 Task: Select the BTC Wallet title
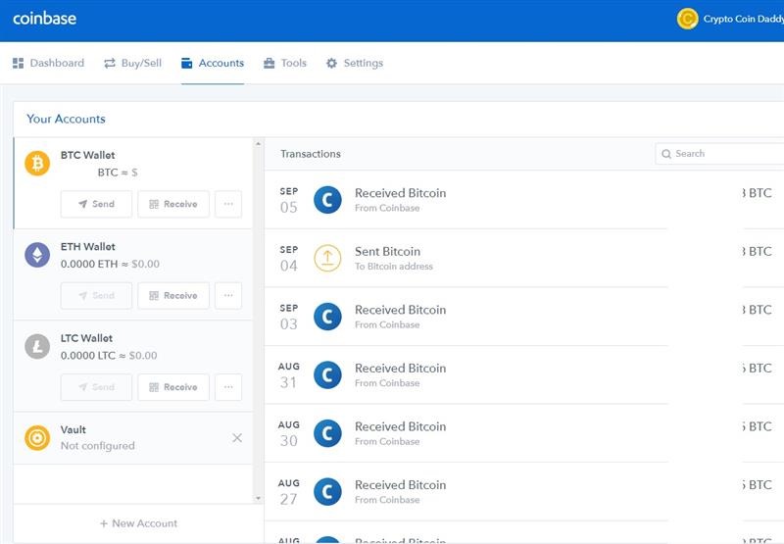[87, 155]
